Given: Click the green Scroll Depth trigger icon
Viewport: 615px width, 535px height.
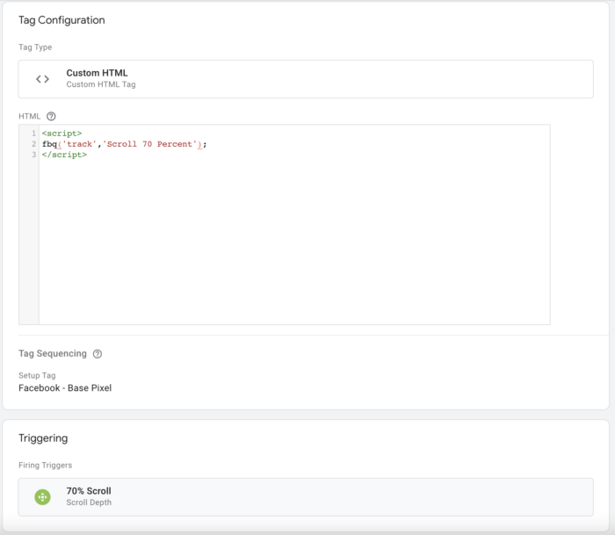Looking at the screenshot, I should point(42,497).
